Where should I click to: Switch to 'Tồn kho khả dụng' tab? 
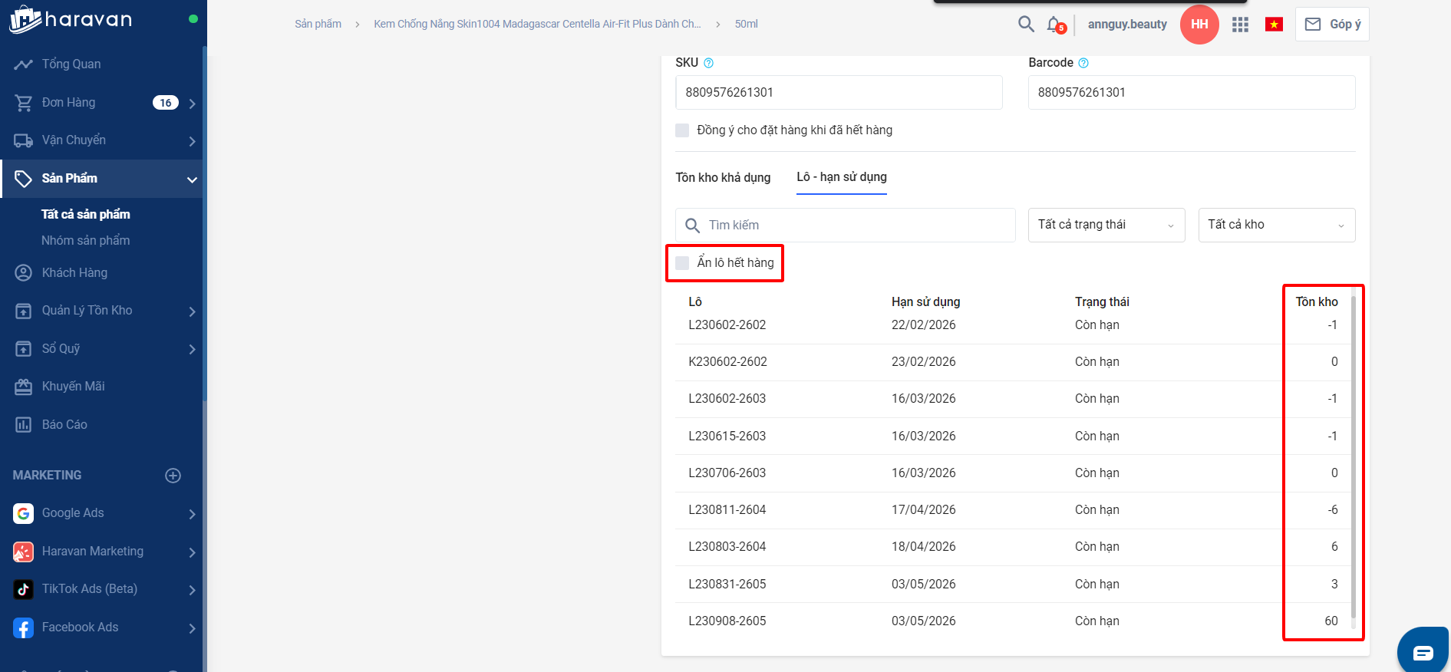pyautogui.click(x=723, y=177)
